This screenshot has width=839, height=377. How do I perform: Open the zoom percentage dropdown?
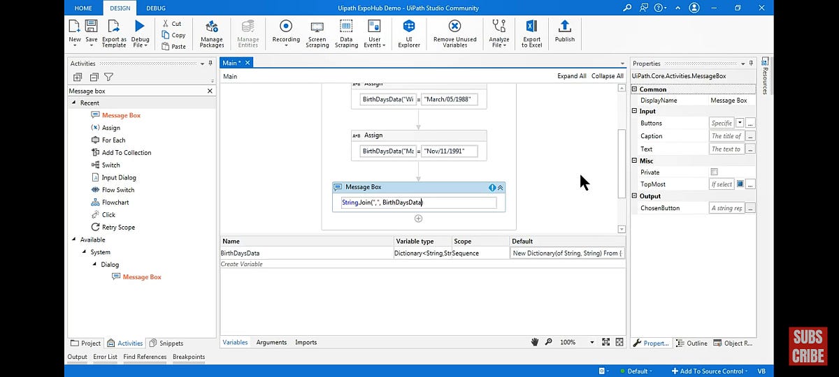(591, 342)
